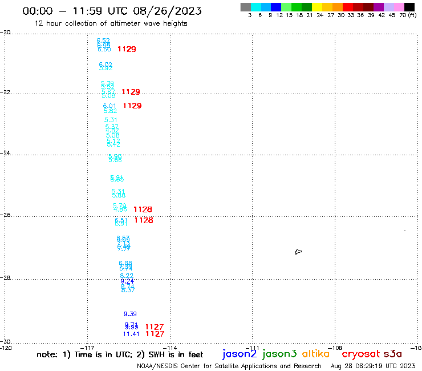
Task: Click the -111 longitude axis label
Action: (x=252, y=348)
